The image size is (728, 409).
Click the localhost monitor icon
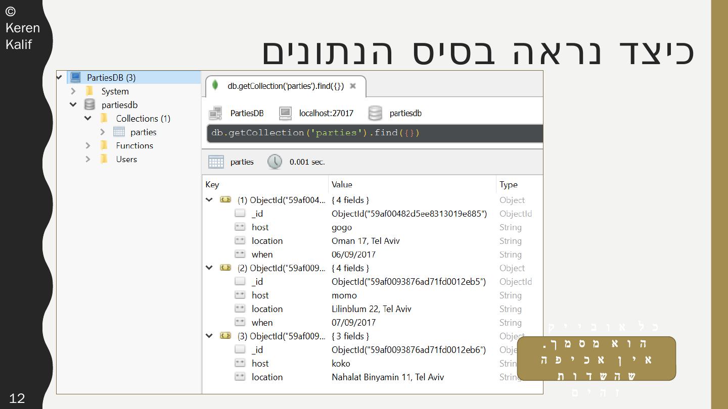[x=285, y=113]
